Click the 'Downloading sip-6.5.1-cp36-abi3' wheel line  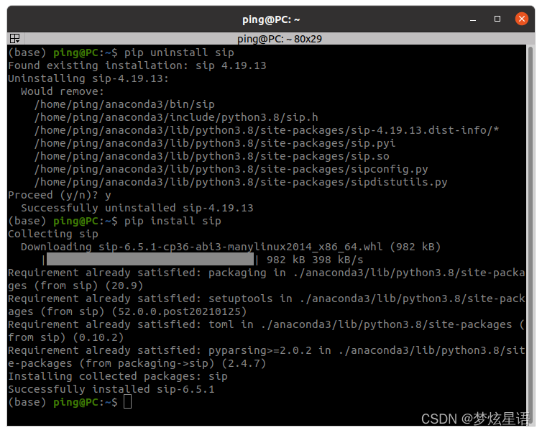(x=231, y=247)
